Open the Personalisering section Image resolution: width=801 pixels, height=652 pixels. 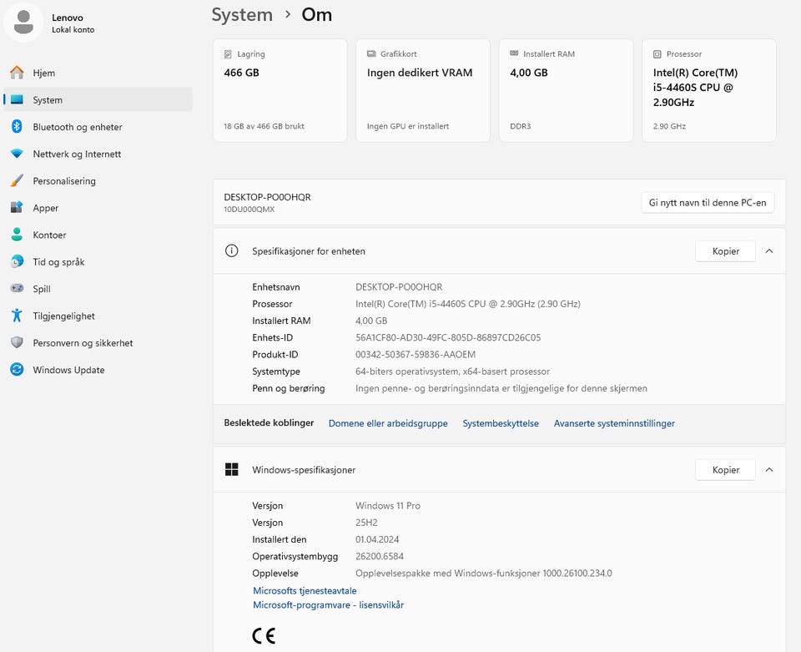click(98, 181)
